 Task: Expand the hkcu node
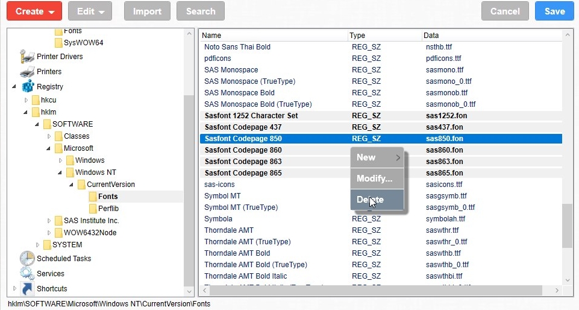tap(26, 100)
